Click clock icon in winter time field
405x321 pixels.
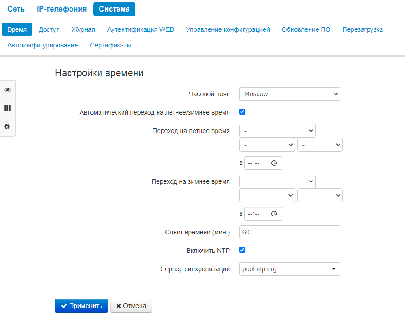point(274,214)
